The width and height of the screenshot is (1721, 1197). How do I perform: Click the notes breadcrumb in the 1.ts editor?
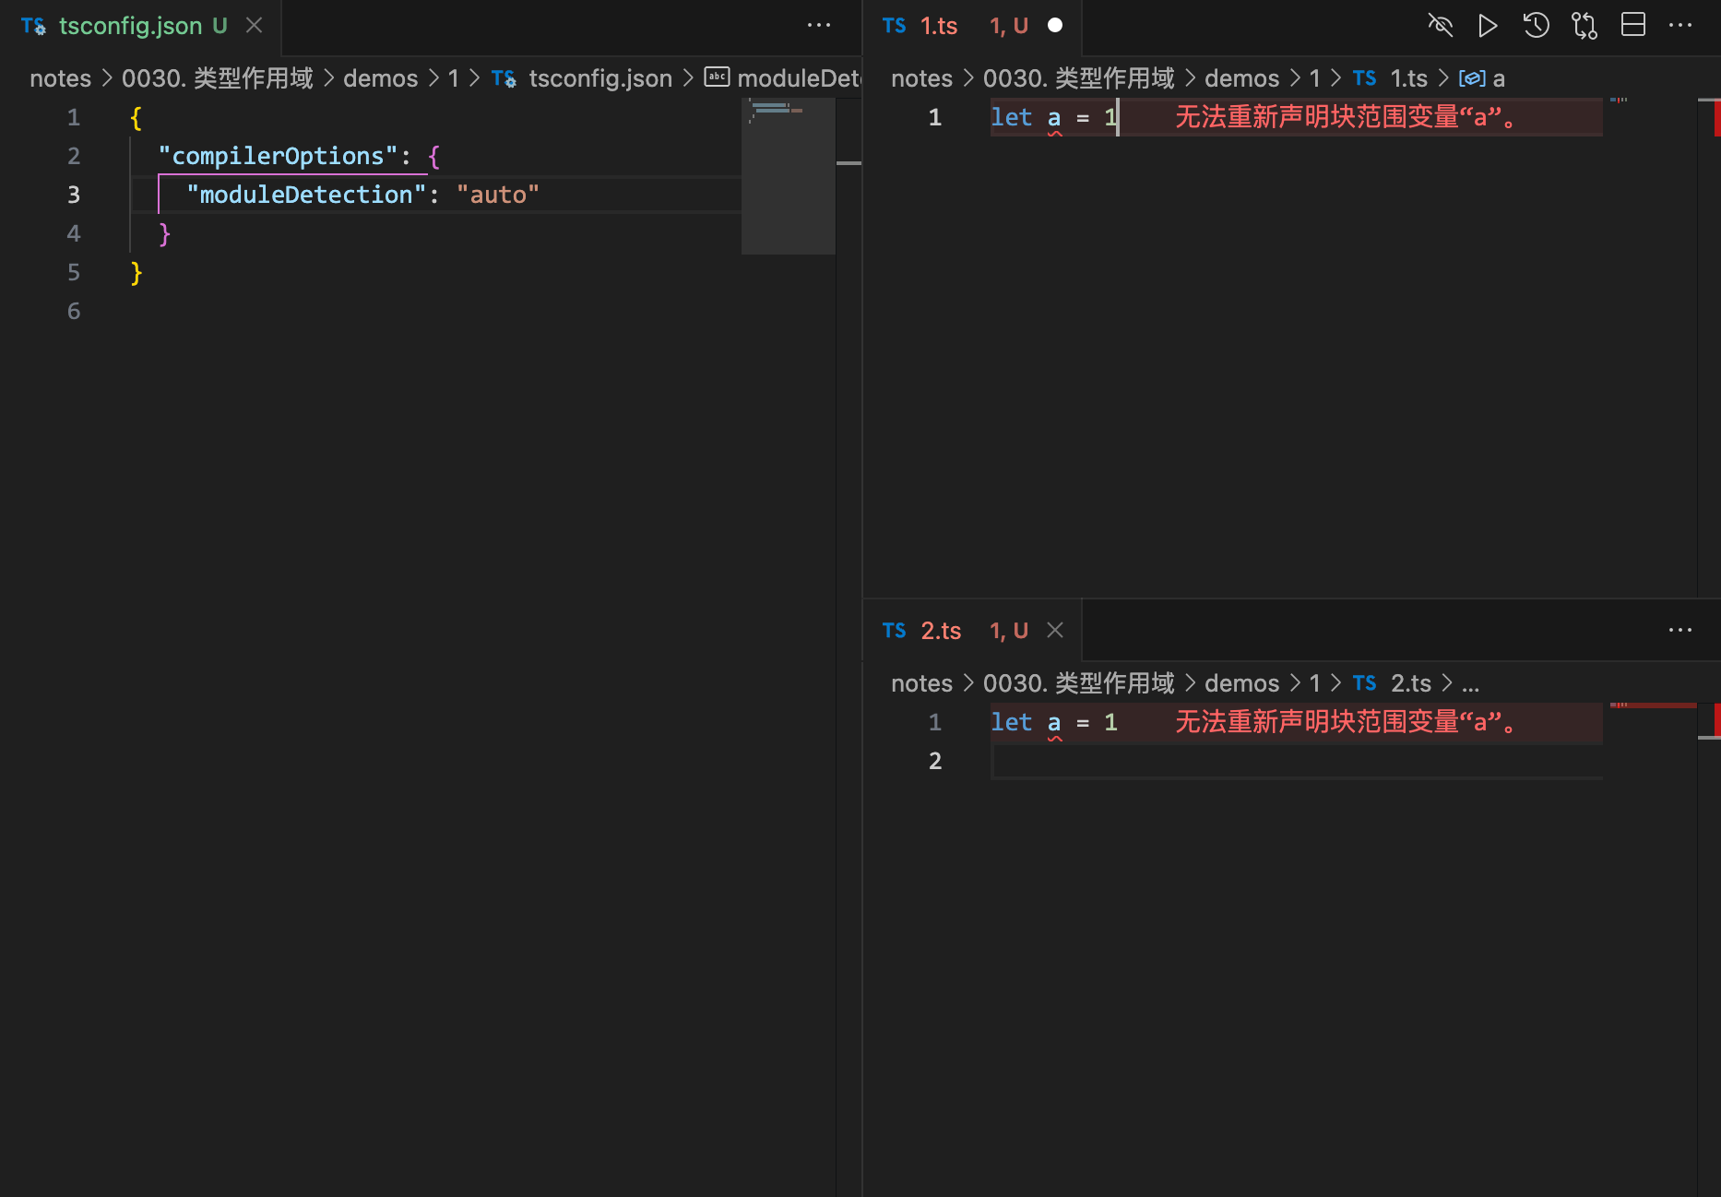[x=920, y=78]
